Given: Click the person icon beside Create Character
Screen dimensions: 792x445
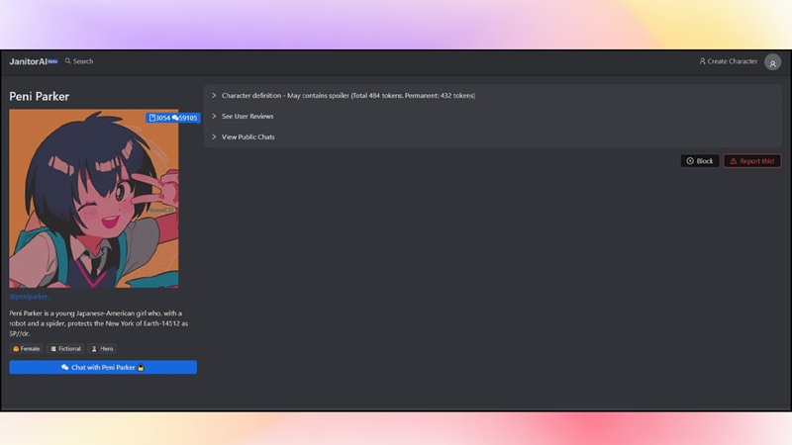Looking at the screenshot, I should [702, 61].
